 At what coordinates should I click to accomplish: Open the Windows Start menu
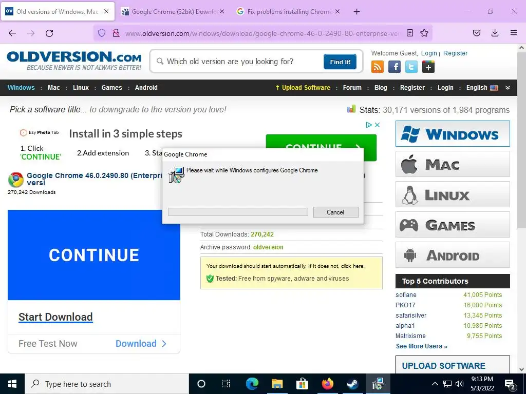12,384
